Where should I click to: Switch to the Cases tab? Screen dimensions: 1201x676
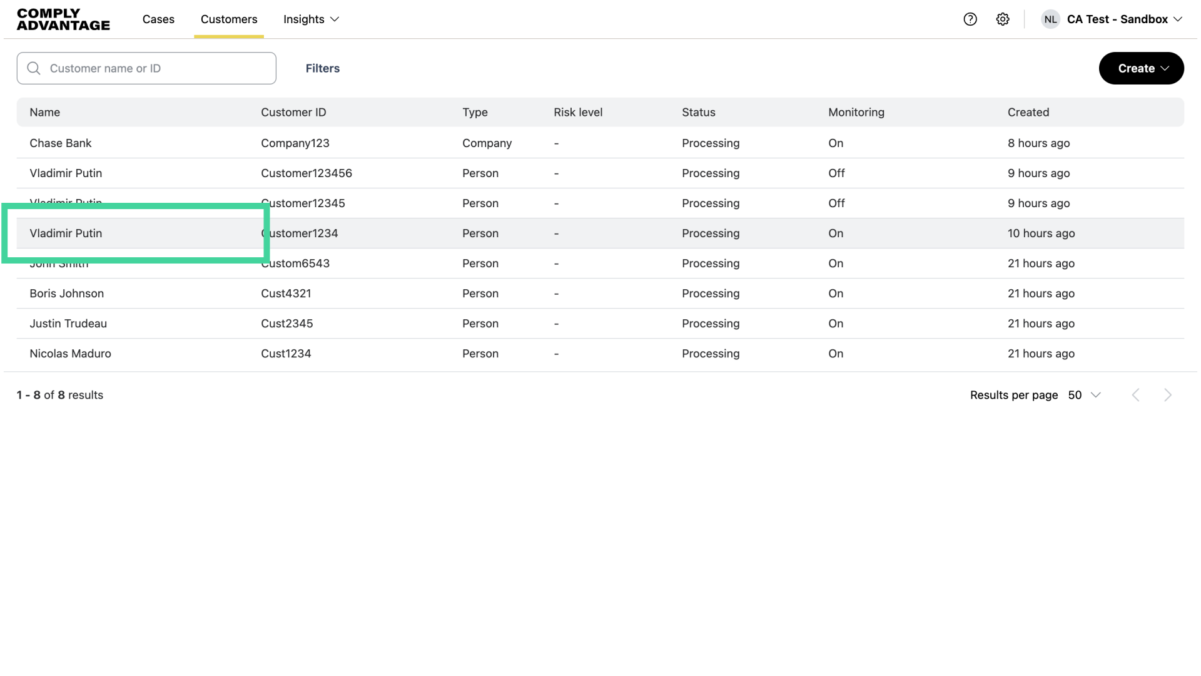coord(158,19)
